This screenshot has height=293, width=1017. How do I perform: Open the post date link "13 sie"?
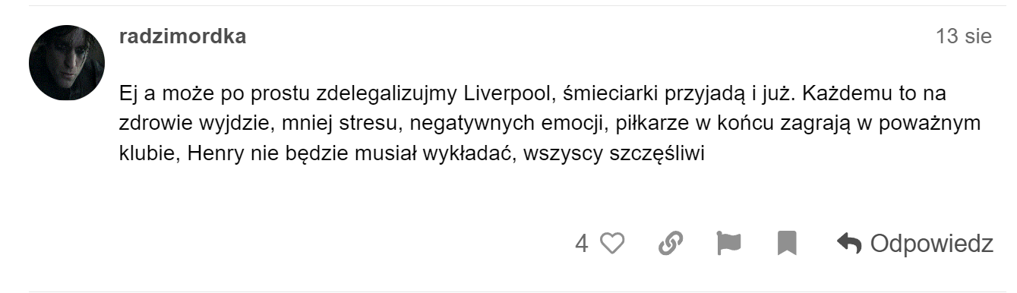click(965, 36)
